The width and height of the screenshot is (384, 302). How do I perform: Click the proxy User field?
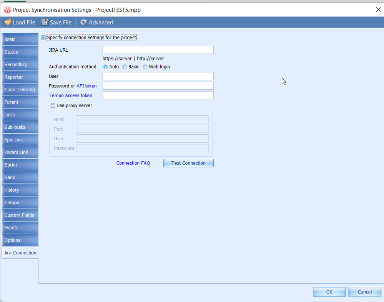tap(142, 138)
